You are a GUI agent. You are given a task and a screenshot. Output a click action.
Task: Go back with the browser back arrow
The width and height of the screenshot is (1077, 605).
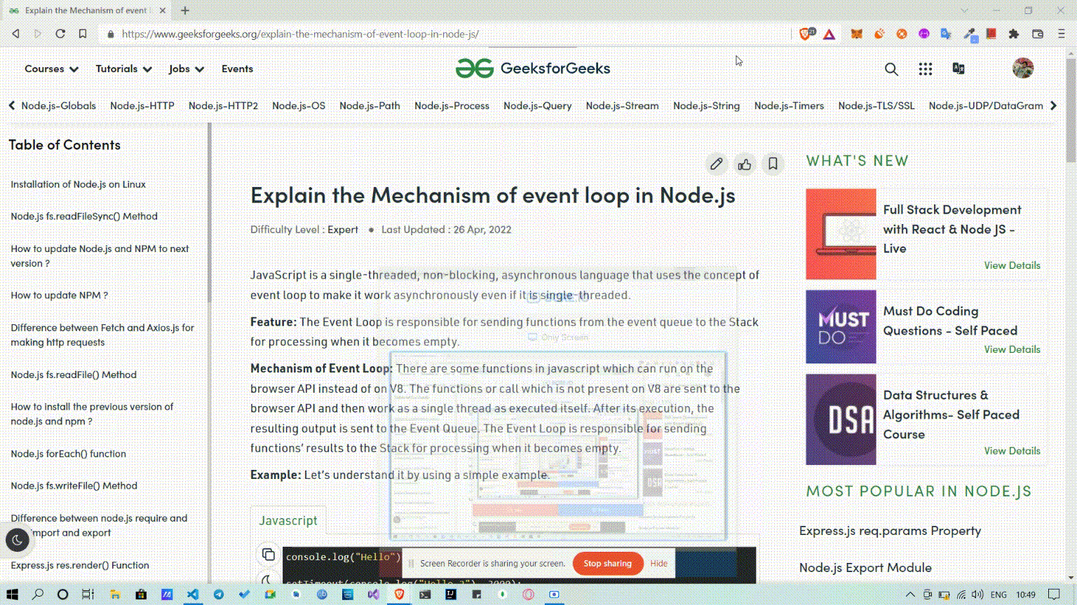[x=15, y=34]
